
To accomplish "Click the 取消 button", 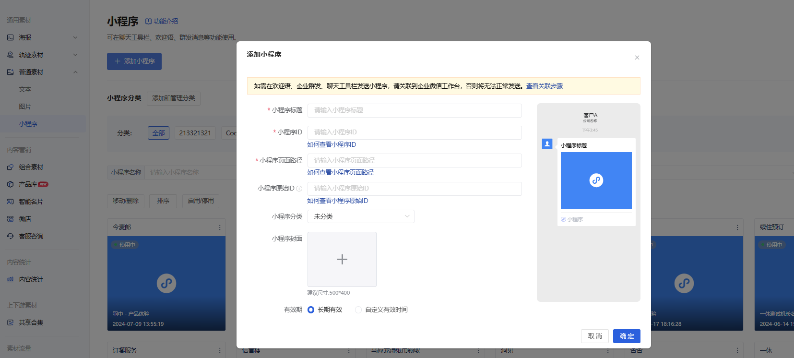I will [x=595, y=336].
